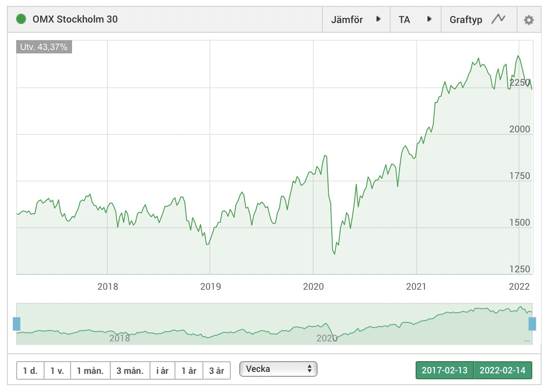Viewport: 545px width, 392px height.
Task: Click the 2021 label on the x-axis
Action: pos(416,287)
